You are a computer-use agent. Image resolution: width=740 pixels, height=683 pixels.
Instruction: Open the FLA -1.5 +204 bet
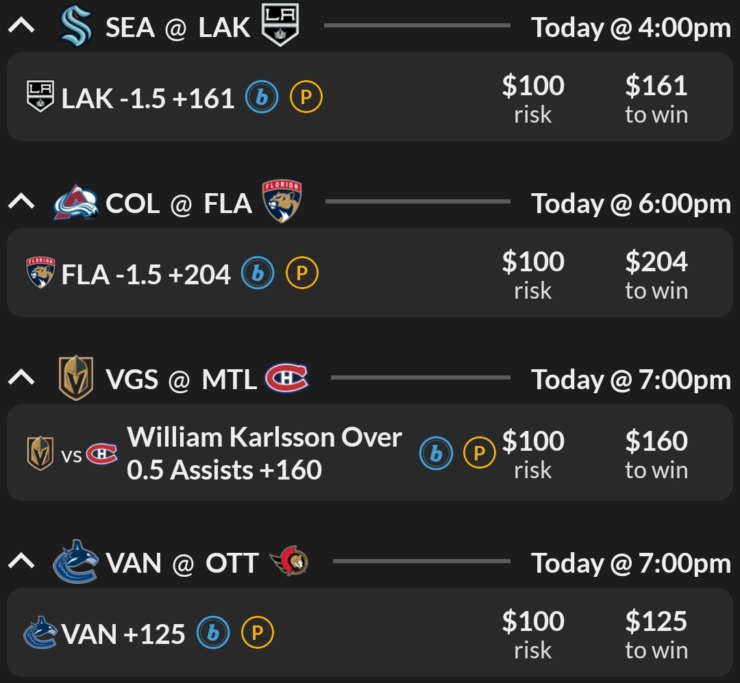click(x=146, y=275)
